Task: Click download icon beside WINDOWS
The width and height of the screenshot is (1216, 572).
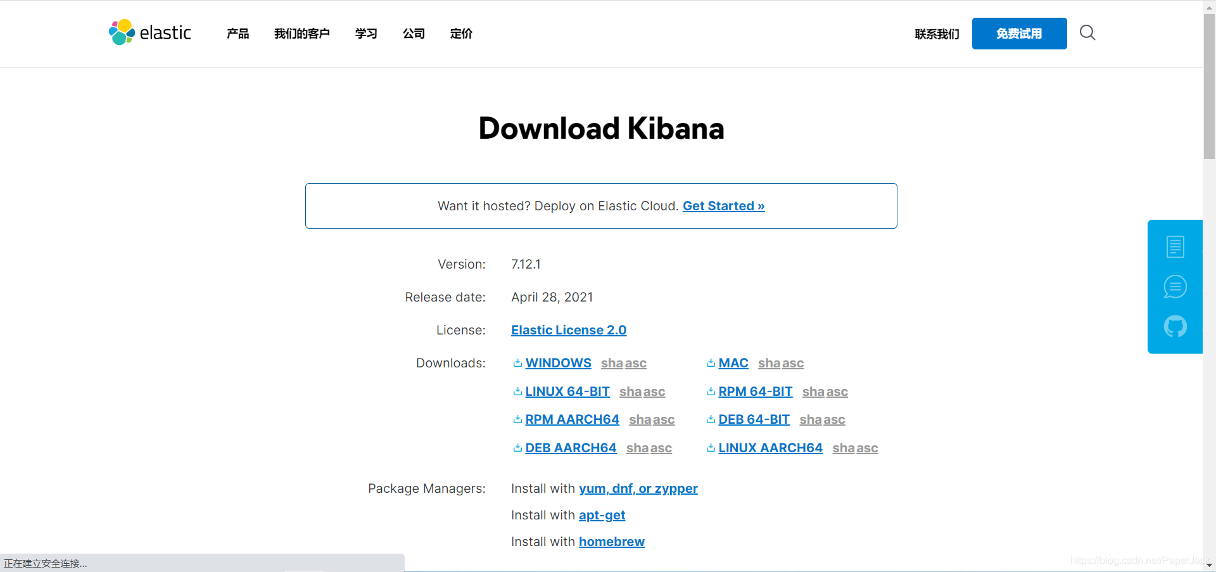Action: (x=517, y=363)
